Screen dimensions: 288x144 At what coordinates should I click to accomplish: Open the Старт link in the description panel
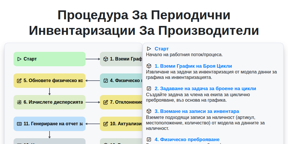162,49
